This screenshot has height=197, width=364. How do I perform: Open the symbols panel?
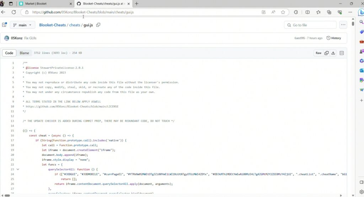[342, 53]
